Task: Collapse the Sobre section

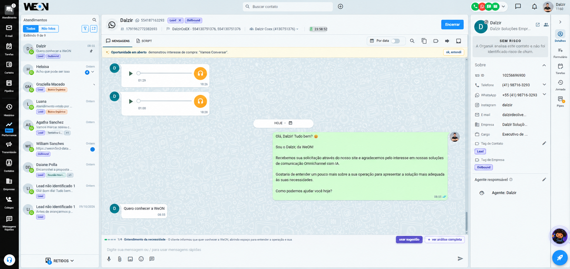Action: pyautogui.click(x=544, y=65)
